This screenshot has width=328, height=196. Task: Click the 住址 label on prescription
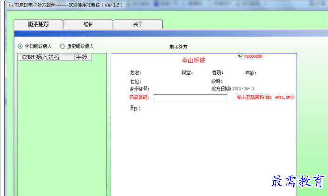pyautogui.click(x=136, y=81)
